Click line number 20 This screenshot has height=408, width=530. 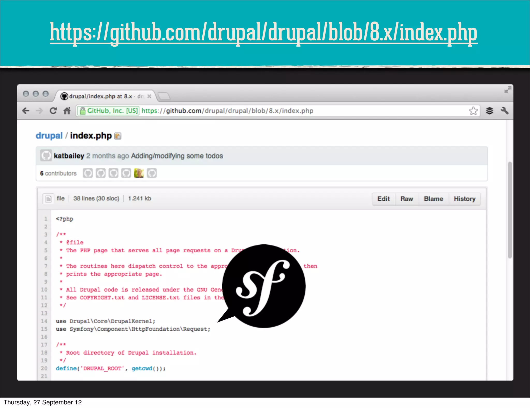(x=44, y=368)
